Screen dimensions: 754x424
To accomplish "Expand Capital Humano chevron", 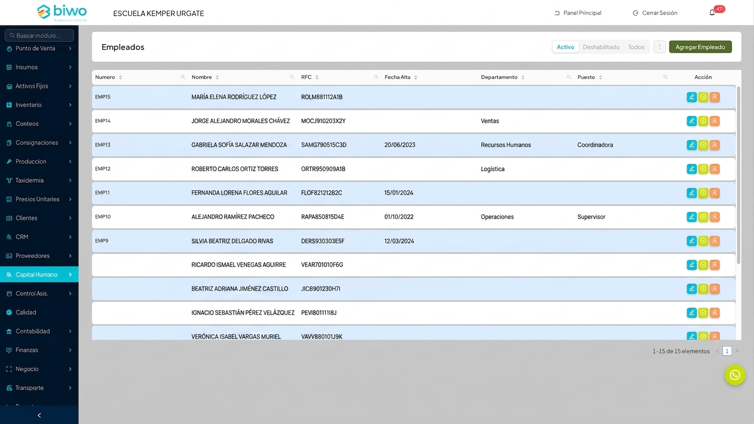I will coord(70,275).
